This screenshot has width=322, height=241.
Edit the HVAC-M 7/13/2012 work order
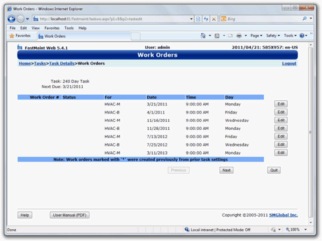point(281,136)
